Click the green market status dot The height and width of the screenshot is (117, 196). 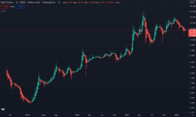point(59,2)
